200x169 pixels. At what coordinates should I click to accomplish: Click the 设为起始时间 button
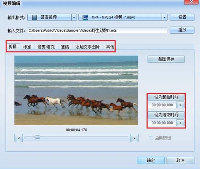tap(166, 97)
